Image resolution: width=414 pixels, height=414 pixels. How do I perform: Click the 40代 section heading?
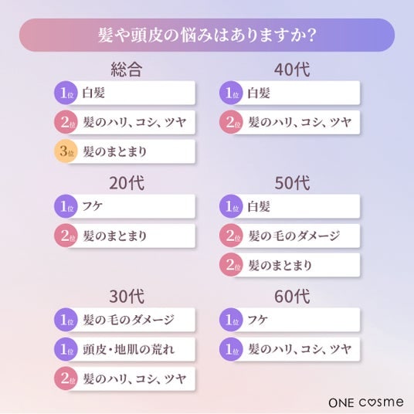tap(292, 70)
